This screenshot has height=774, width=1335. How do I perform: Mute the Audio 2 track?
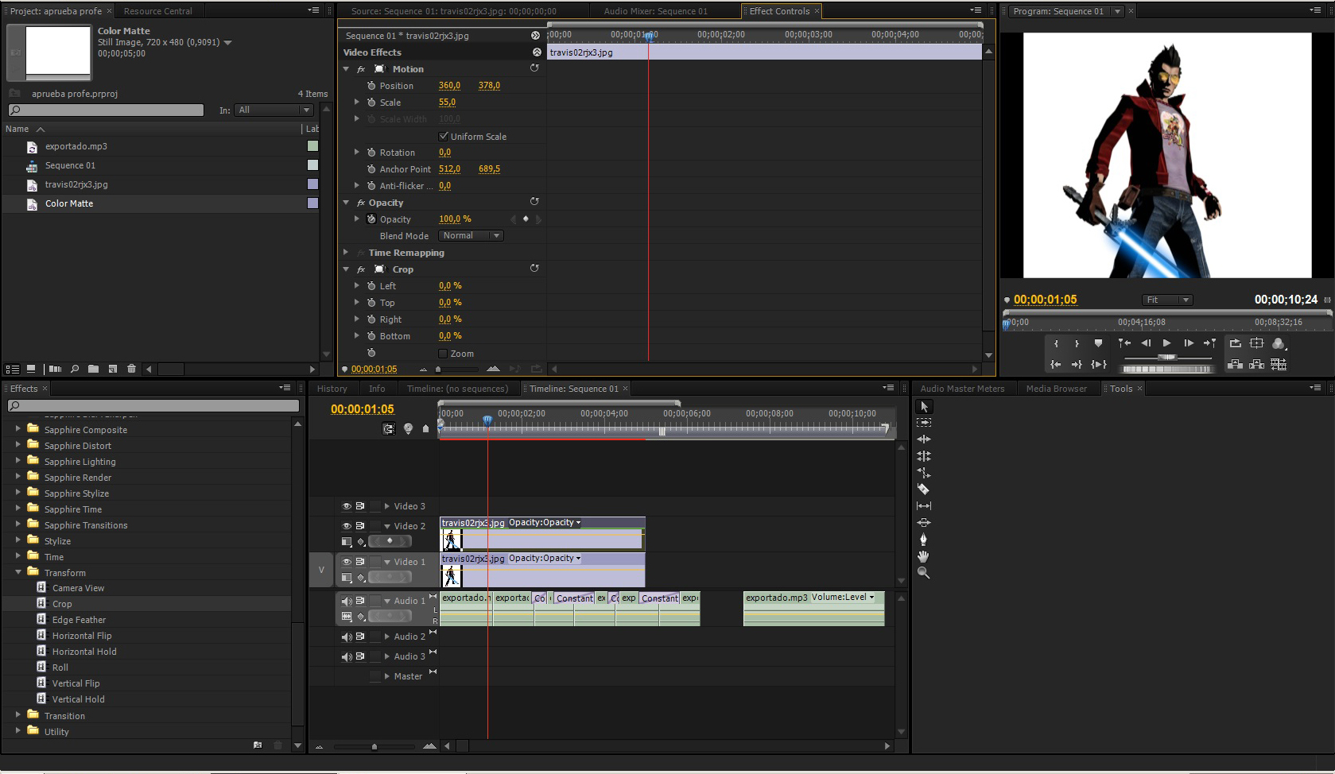(x=347, y=637)
